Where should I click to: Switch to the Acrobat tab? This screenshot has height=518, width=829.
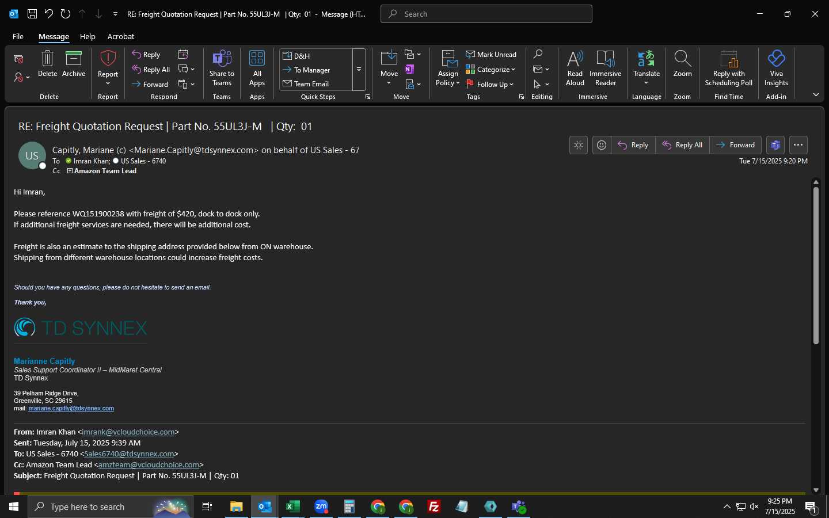pyautogui.click(x=121, y=36)
